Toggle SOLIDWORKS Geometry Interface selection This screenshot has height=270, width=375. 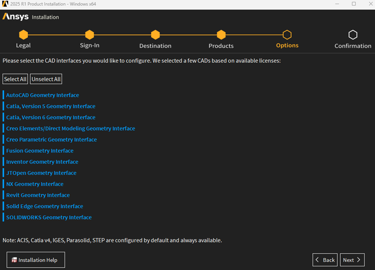[x=49, y=217]
